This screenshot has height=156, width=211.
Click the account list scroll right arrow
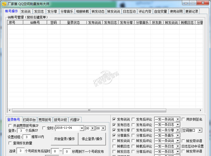pyautogui.click(x=200, y=110)
